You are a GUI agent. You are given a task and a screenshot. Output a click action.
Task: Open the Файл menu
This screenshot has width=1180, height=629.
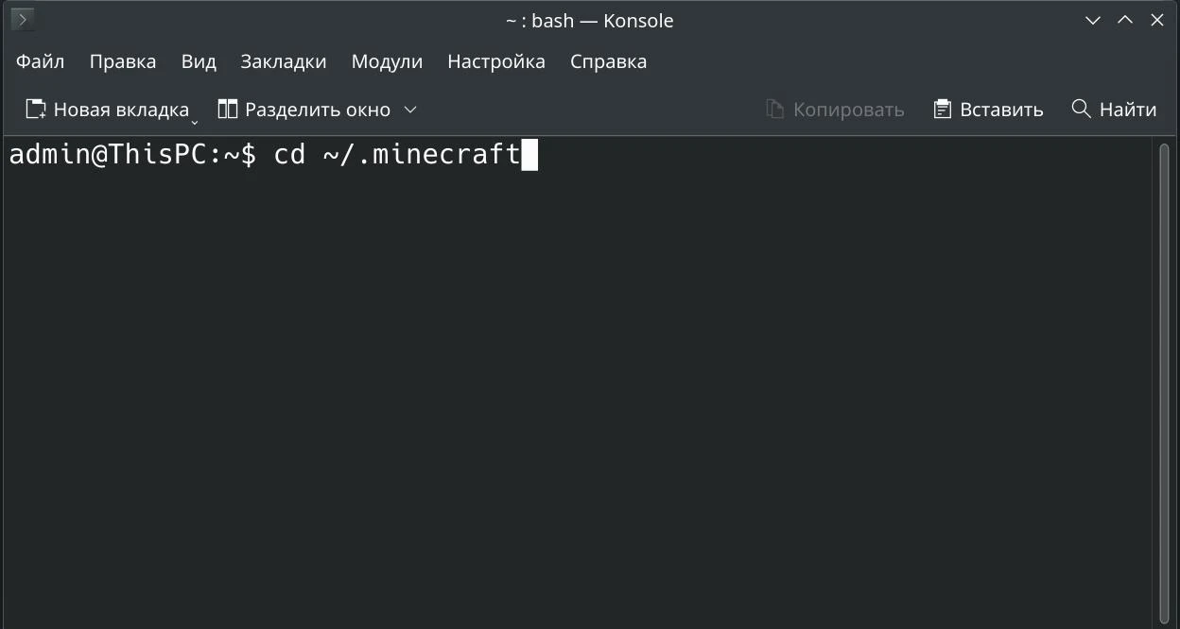coord(41,61)
